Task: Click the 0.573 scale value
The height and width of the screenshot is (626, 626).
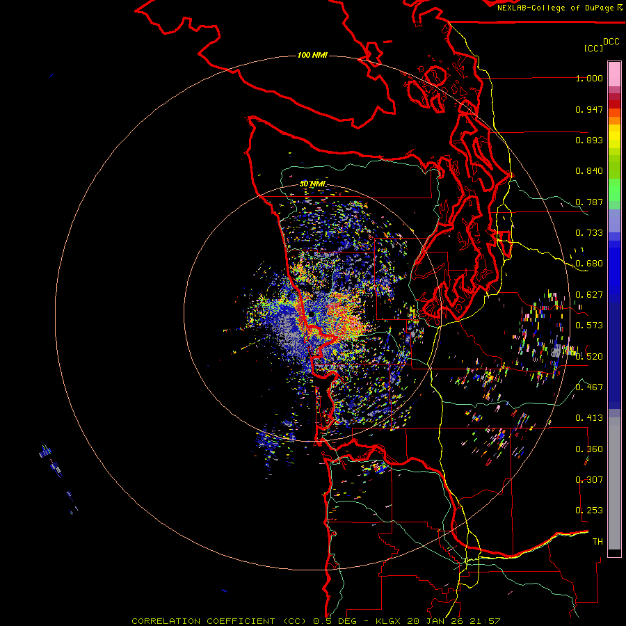Action: [x=589, y=326]
